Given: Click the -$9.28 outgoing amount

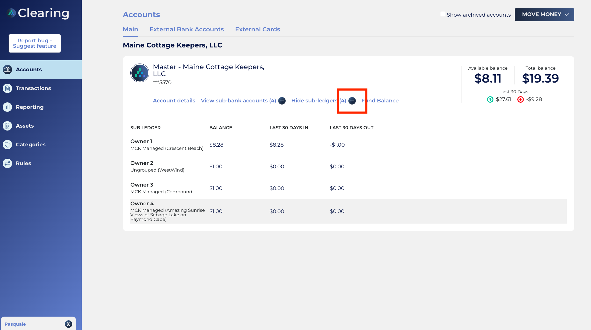Looking at the screenshot, I should coord(534,99).
